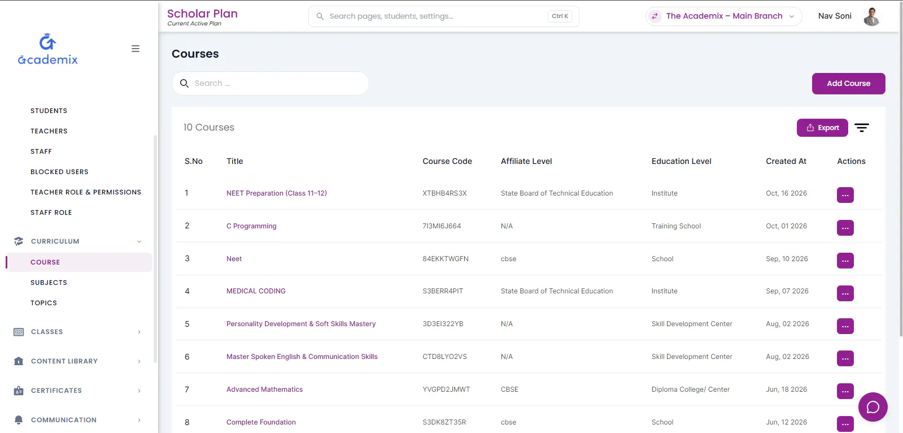This screenshot has height=433, width=903.
Task: Open the filter icon beside Export
Action: tap(862, 128)
